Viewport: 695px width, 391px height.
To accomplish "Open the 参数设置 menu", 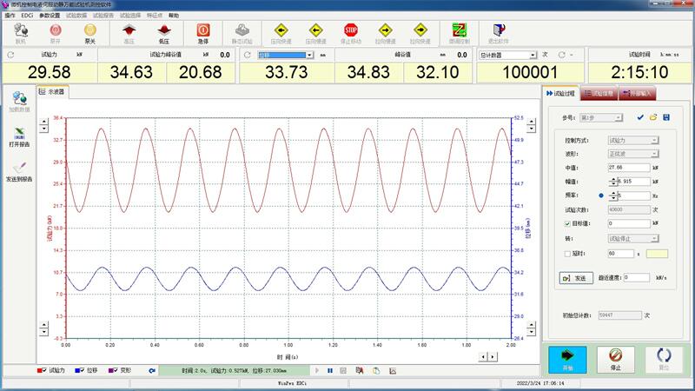I will (50, 16).
